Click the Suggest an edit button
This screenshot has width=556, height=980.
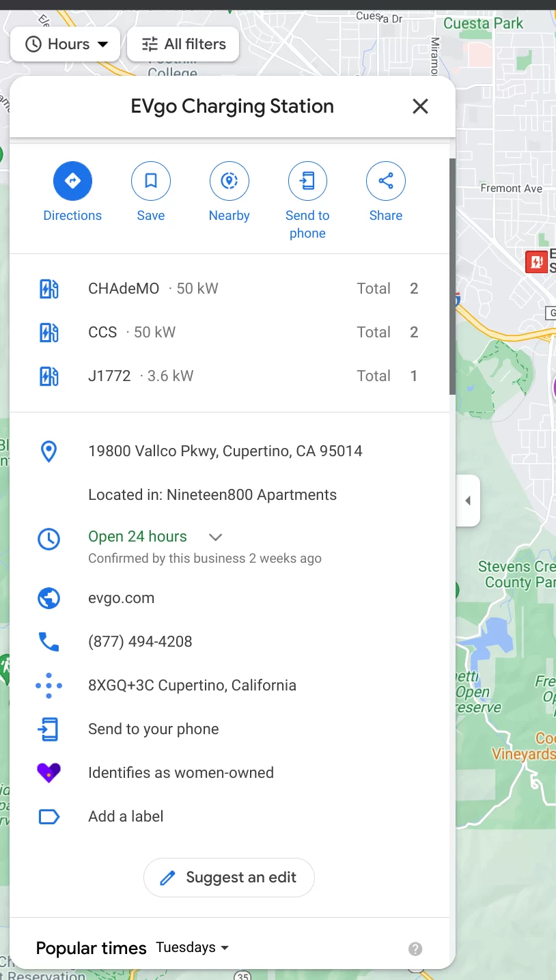229,878
